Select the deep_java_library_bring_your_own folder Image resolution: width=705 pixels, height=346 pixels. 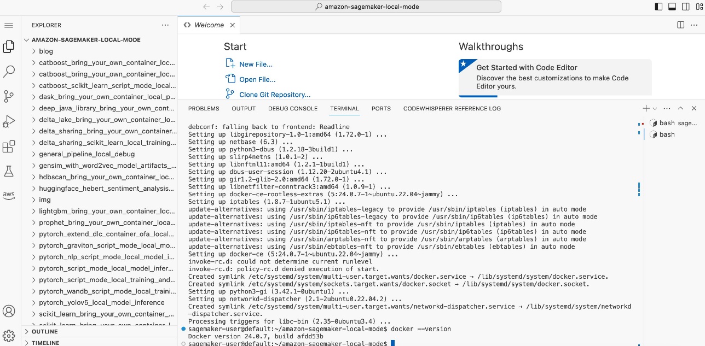pos(100,108)
